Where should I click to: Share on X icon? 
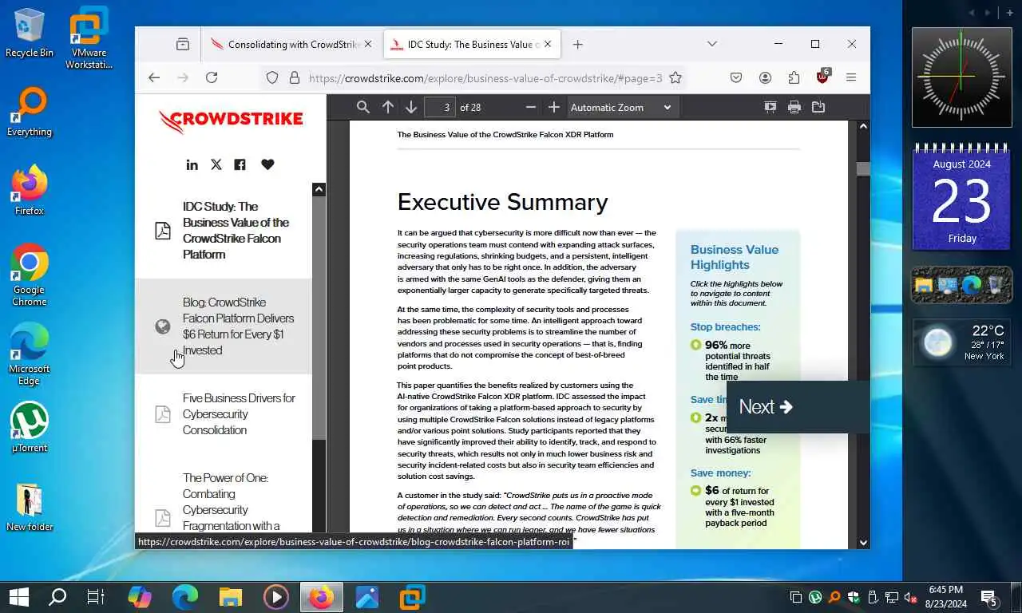pos(216,164)
